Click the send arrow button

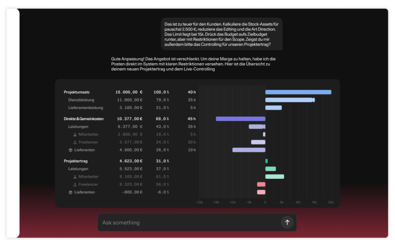(287, 222)
